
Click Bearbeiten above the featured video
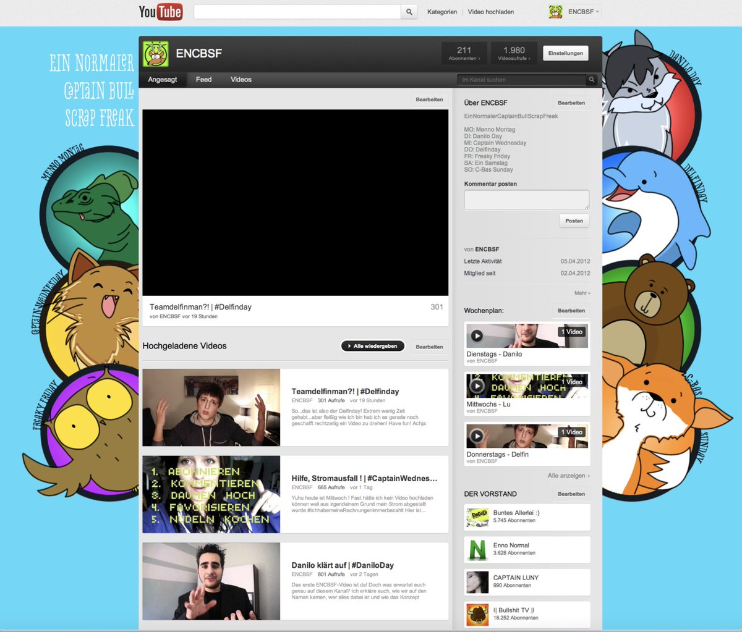(x=429, y=99)
